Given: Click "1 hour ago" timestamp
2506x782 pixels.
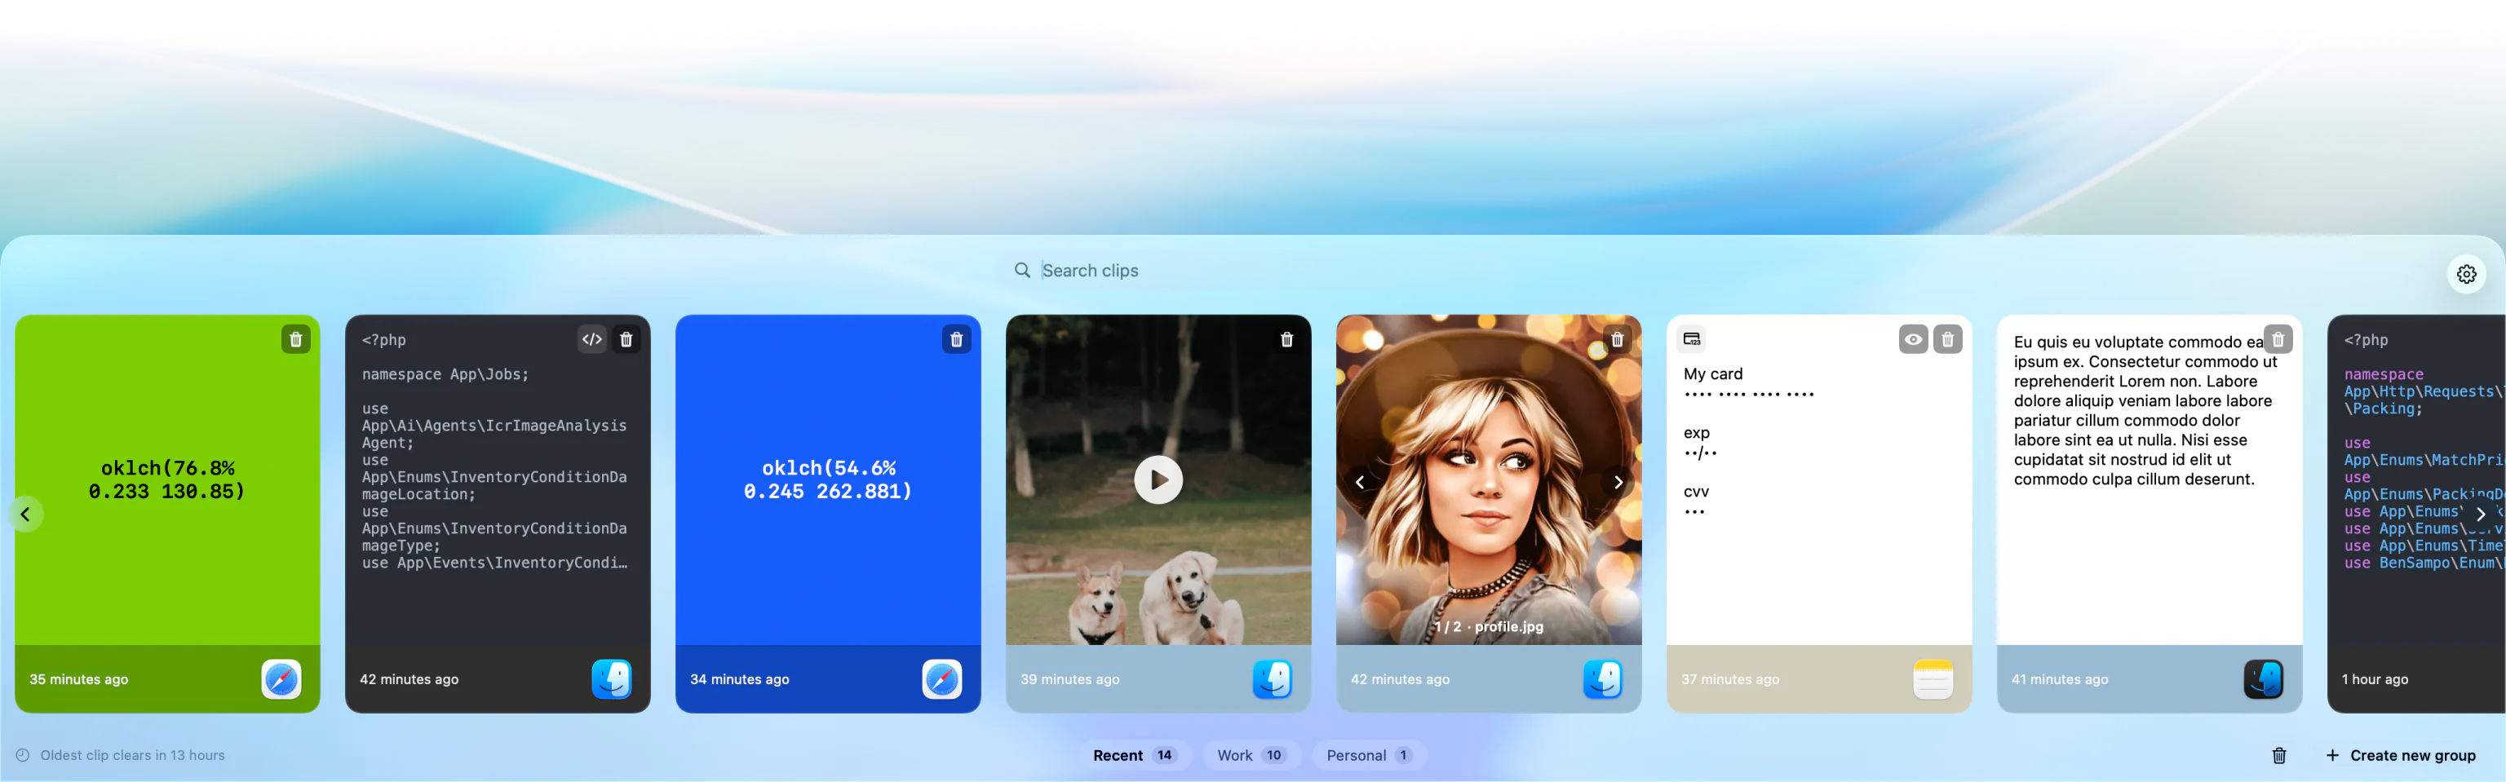Looking at the screenshot, I should pos(2375,680).
